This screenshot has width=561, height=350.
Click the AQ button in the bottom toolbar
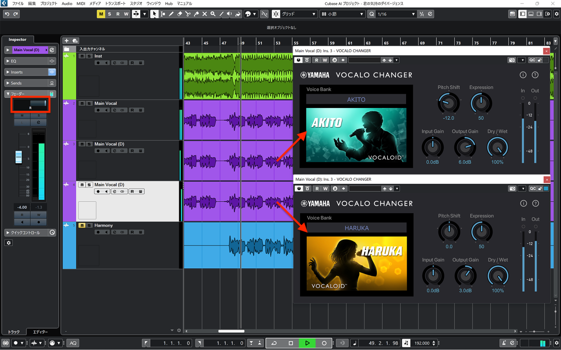[73, 343]
